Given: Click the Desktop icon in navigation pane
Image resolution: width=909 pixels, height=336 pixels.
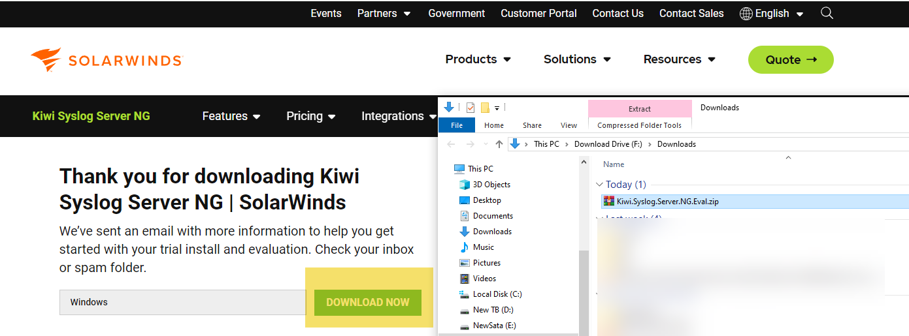Looking at the screenshot, I should click(x=465, y=200).
